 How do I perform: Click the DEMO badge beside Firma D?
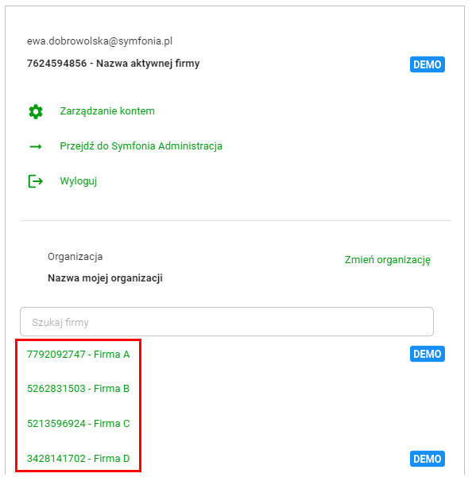click(428, 459)
